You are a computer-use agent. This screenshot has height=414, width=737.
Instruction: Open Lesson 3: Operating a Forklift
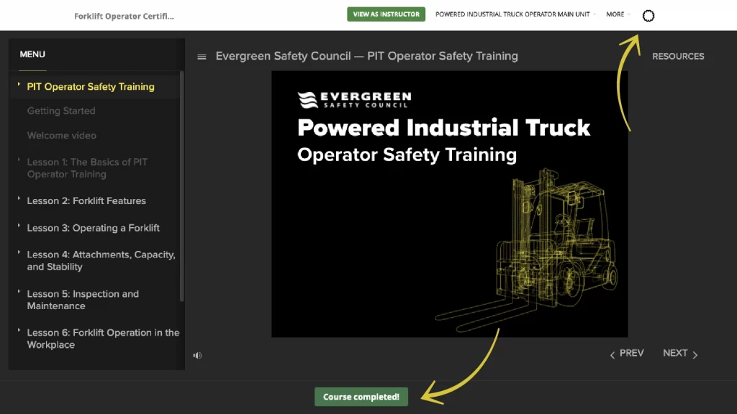click(93, 228)
